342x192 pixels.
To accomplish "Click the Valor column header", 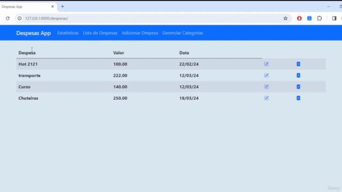I will point(119,53).
